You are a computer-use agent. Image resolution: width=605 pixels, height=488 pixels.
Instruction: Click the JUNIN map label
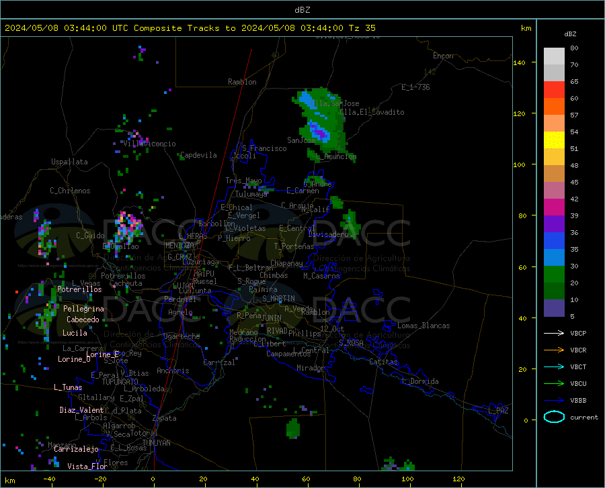272,318
